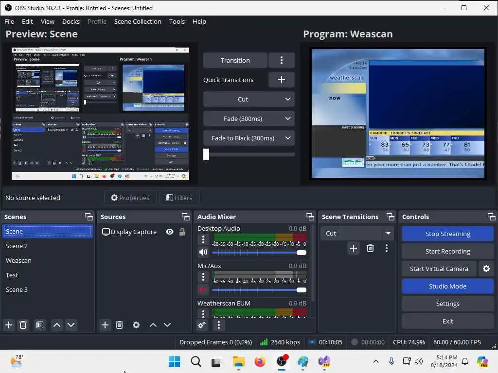Select the Test scene
498x373 pixels.
coord(47,275)
